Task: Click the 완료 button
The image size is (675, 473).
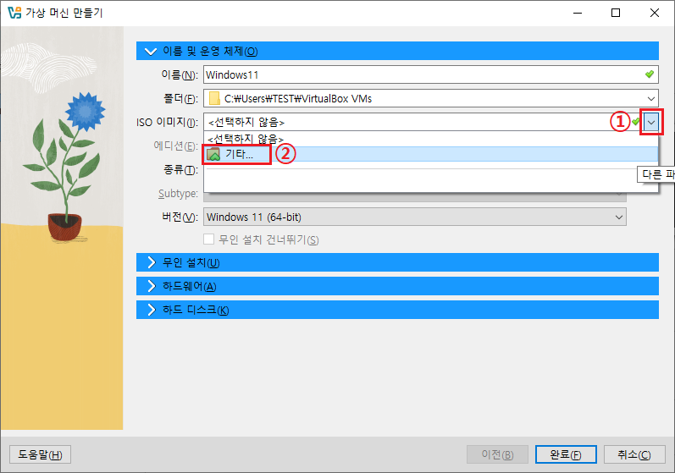Action: click(x=566, y=454)
